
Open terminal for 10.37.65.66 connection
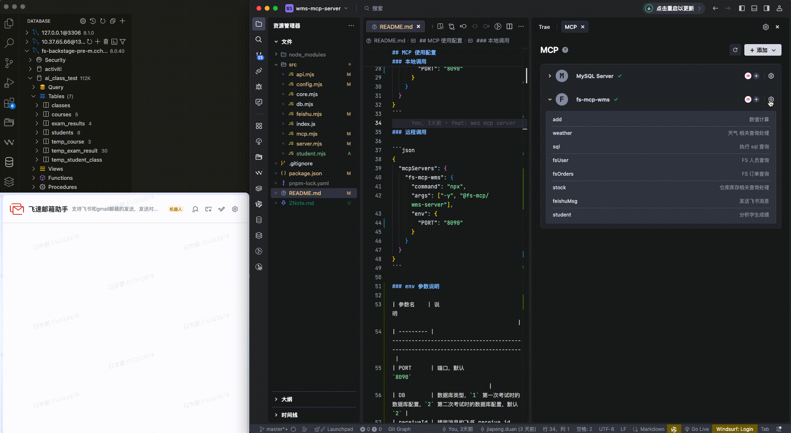coord(114,42)
